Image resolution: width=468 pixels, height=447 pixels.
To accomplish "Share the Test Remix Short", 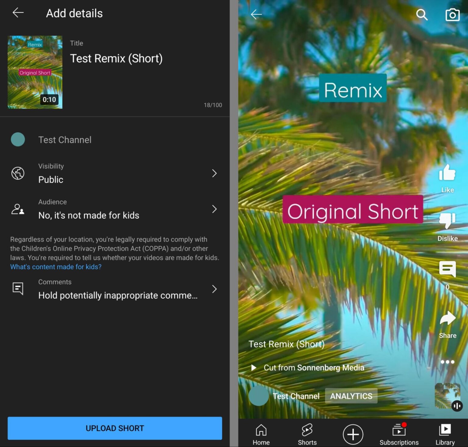I will pos(447,319).
